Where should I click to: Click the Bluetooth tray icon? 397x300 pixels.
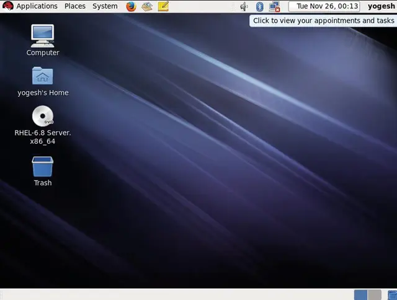tap(260, 6)
